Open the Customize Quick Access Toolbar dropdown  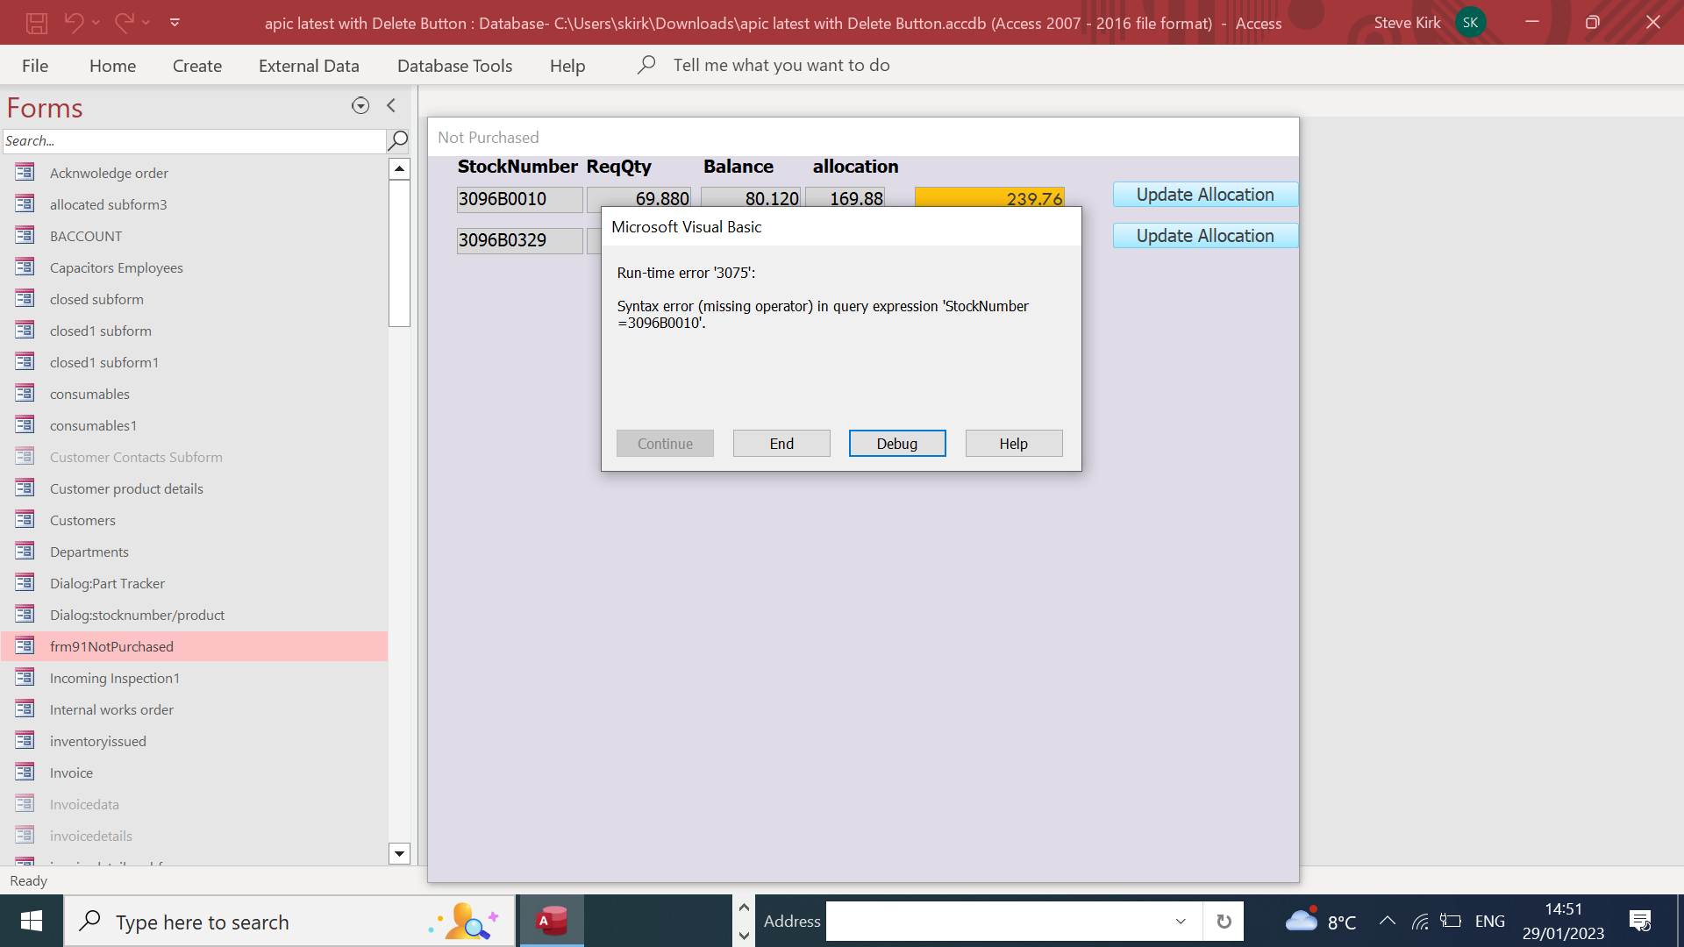coord(175,23)
